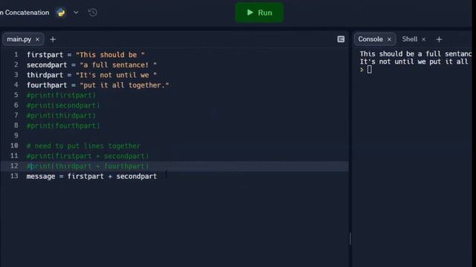The image size is (476, 267).
Task: Click line 3 thirdpart assignment
Action: [x=91, y=75]
